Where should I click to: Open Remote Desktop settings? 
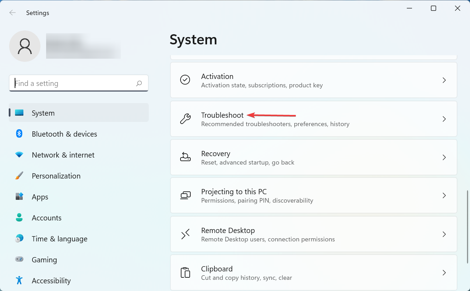point(313,234)
